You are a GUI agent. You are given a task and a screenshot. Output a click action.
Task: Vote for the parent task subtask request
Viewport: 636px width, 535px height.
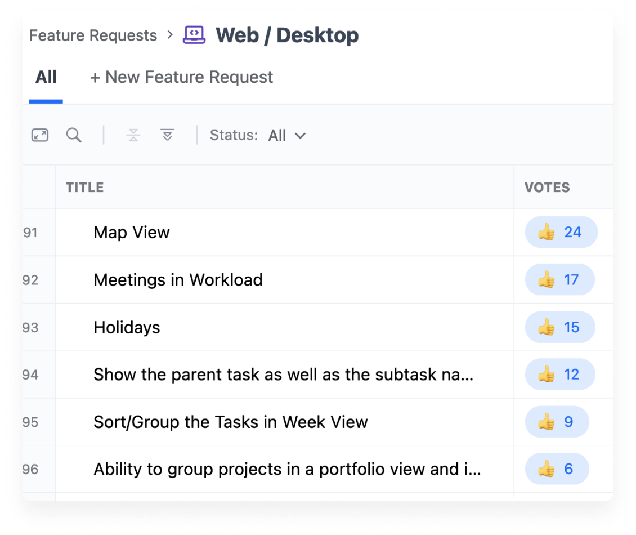coord(559,374)
